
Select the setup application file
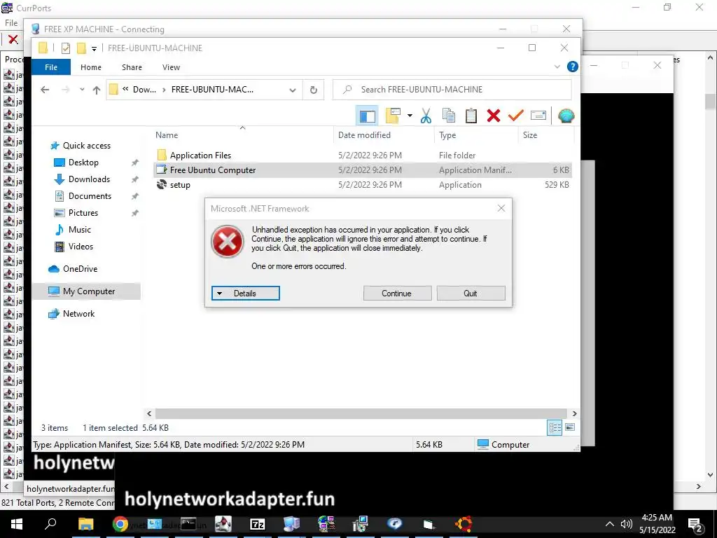[363, 185]
